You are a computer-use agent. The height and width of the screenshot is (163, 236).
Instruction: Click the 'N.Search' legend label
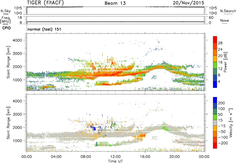coord(228,11)
